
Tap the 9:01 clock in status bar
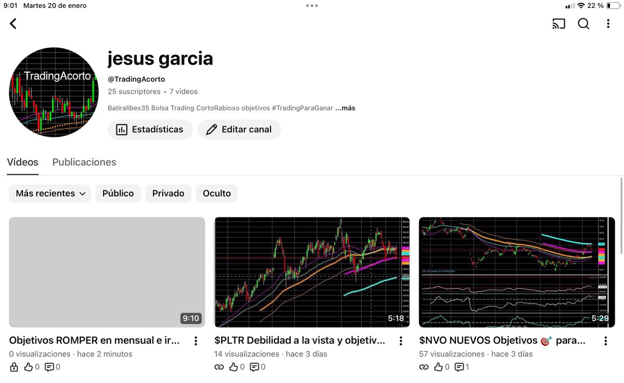[10, 6]
